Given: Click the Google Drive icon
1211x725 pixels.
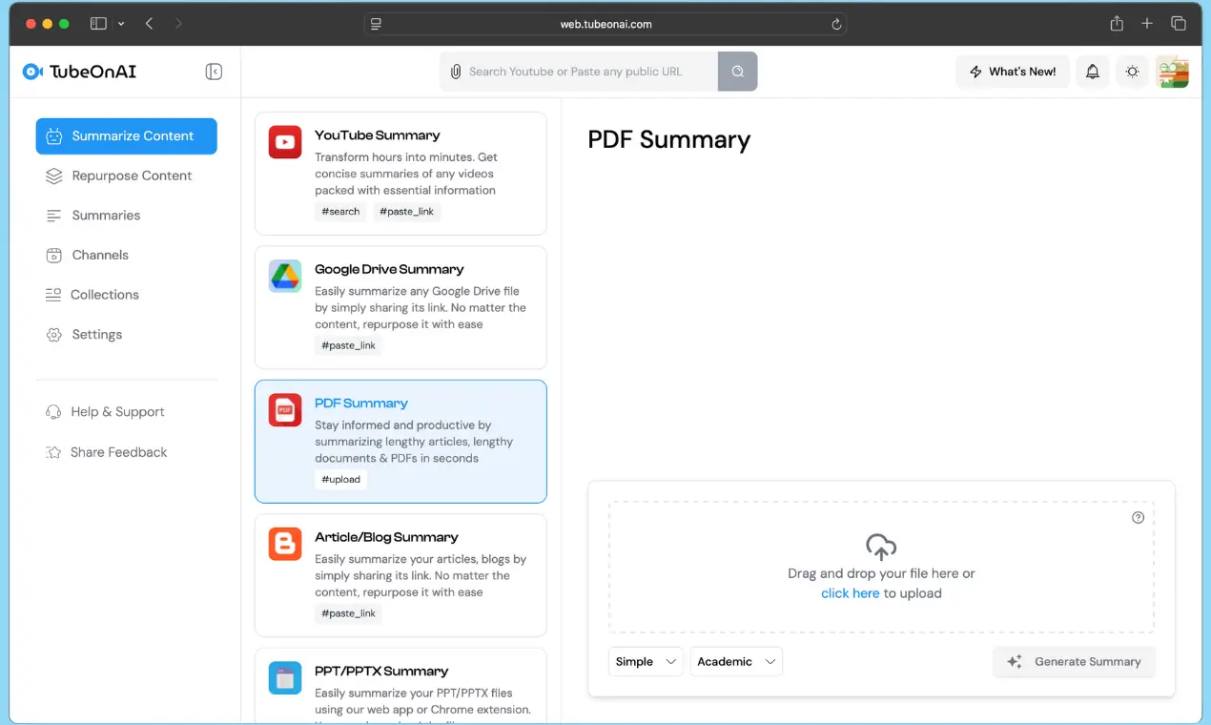Looking at the screenshot, I should tap(285, 276).
